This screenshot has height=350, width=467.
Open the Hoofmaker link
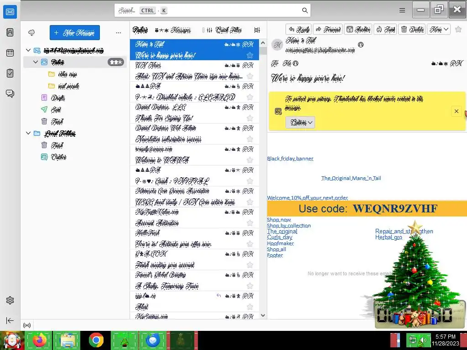(x=280, y=243)
